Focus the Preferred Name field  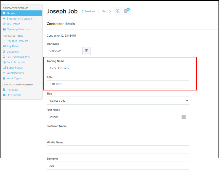[118, 133]
